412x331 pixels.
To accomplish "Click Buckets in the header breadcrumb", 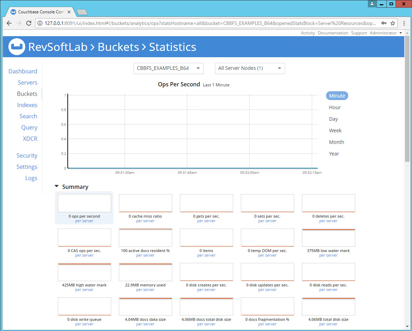I will 118,47.
